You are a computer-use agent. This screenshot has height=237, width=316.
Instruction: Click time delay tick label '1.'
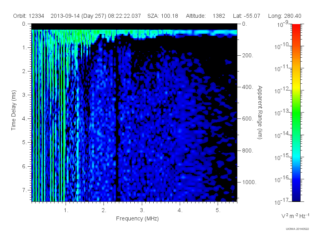coord(24,47)
